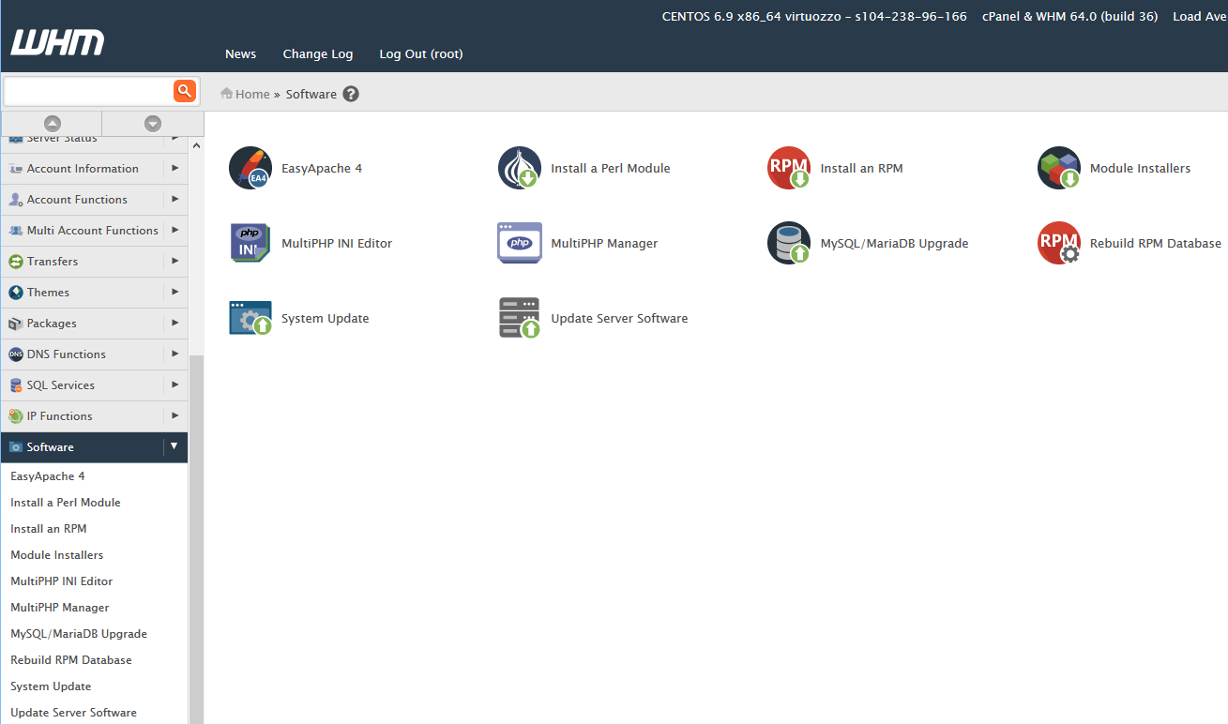This screenshot has width=1228, height=724.
Task: Expand Account Information with its arrow
Action: [x=175, y=169]
